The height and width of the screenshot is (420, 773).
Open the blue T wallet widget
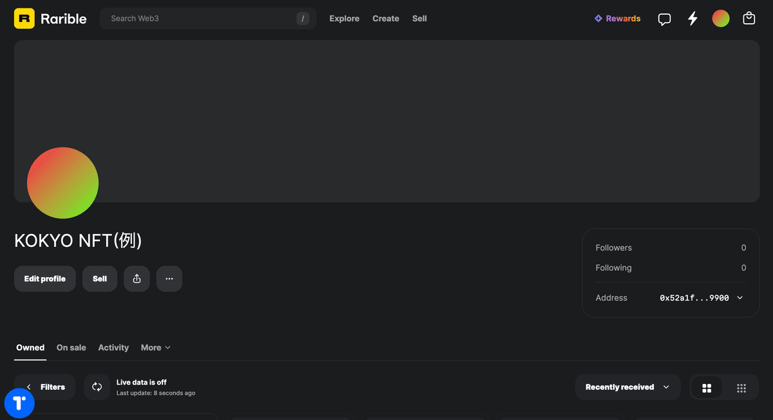pyautogui.click(x=19, y=403)
